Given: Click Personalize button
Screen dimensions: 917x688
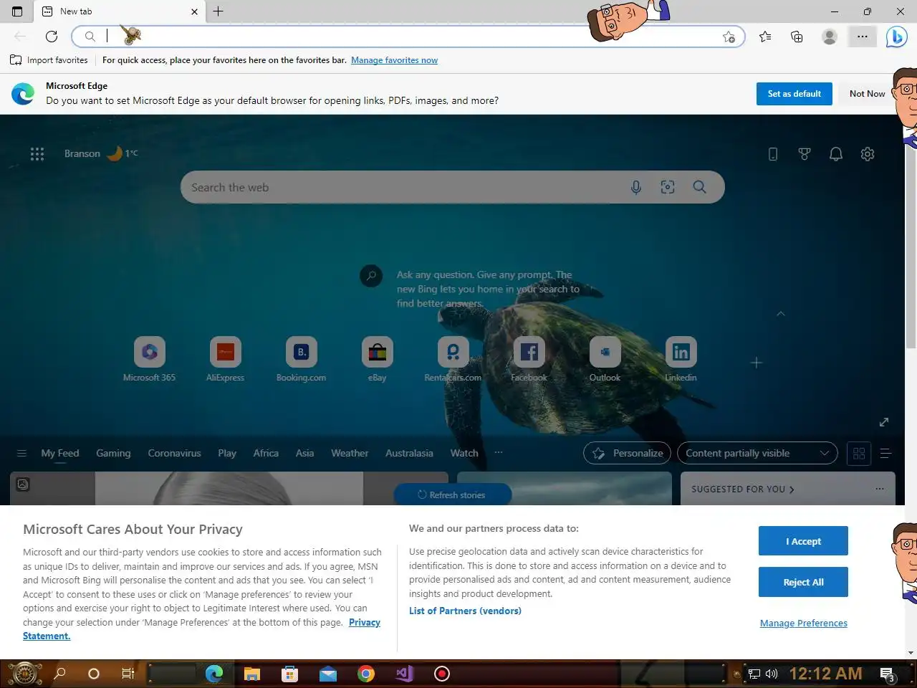Looking at the screenshot, I should click(x=627, y=453).
